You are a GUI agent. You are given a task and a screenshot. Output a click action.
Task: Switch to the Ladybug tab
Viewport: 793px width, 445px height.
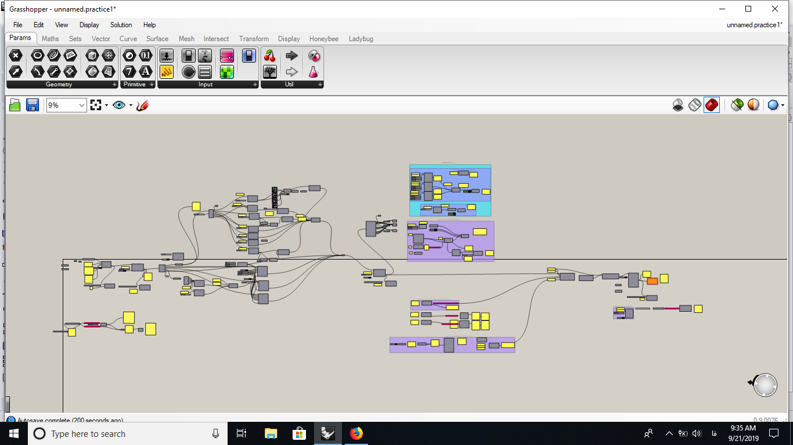pos(361,39)
